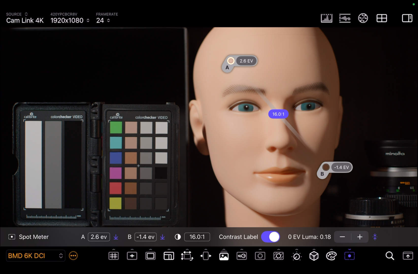Open the BMD 6K DCI preset dropdown
Screen dimensions: 418x274
coord(35,256)
